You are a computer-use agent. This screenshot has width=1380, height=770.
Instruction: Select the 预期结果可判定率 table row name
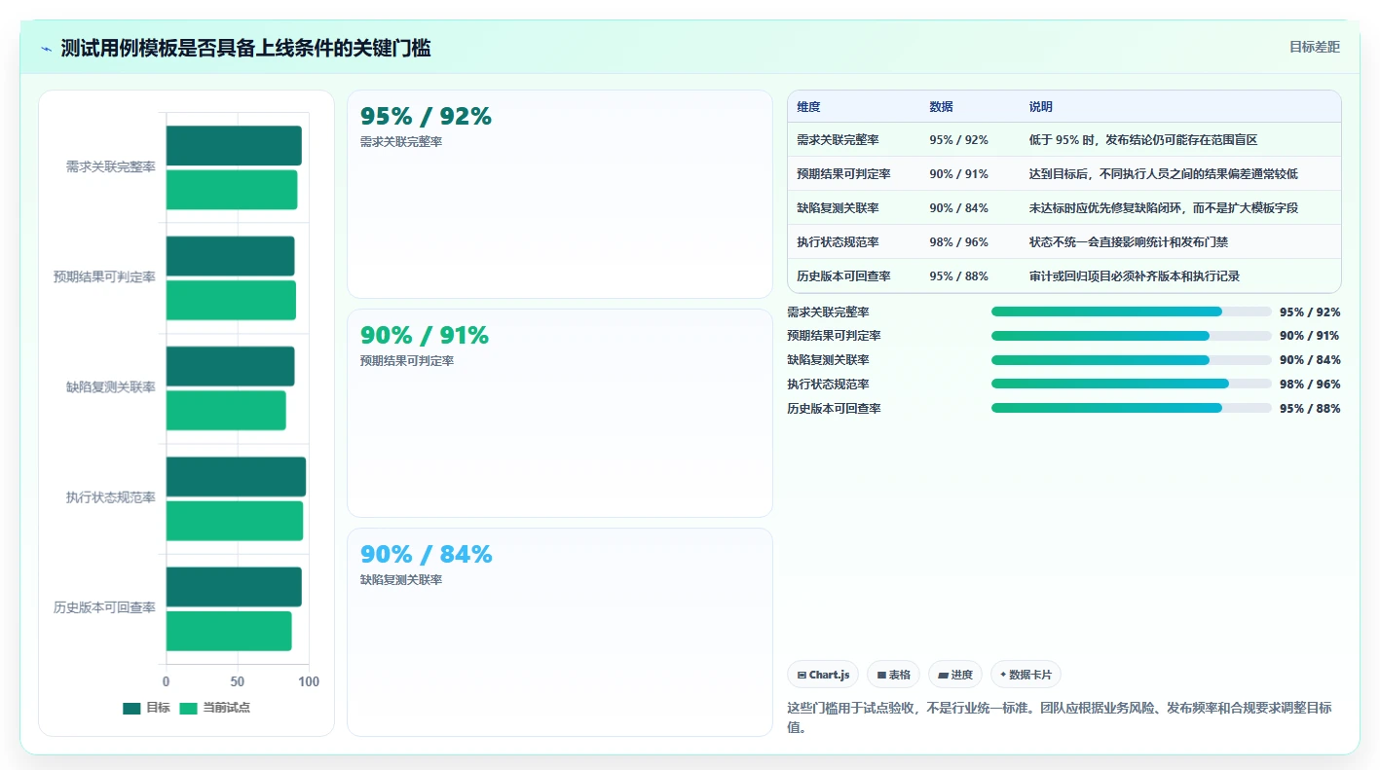843,174
